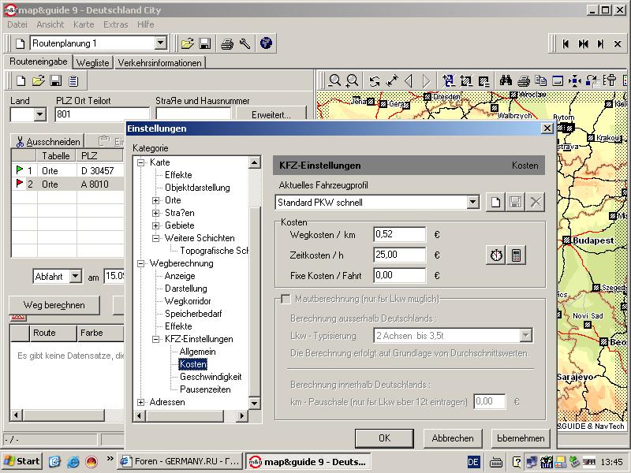Viewport: 631px width, 473px height.
Task: Open the calculator next to Zeitkosten
Action: point(516,255)
